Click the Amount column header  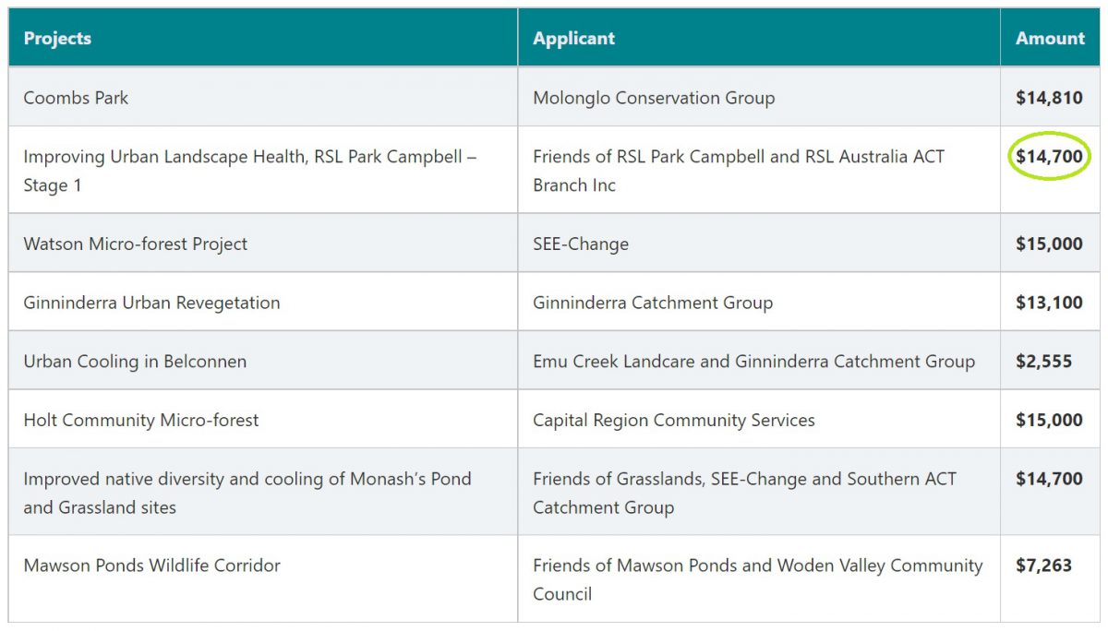coord(1050,39)
